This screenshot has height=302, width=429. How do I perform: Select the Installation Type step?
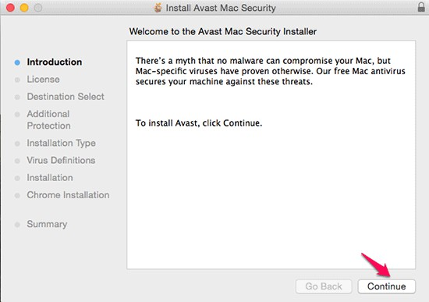pos(62,144)
